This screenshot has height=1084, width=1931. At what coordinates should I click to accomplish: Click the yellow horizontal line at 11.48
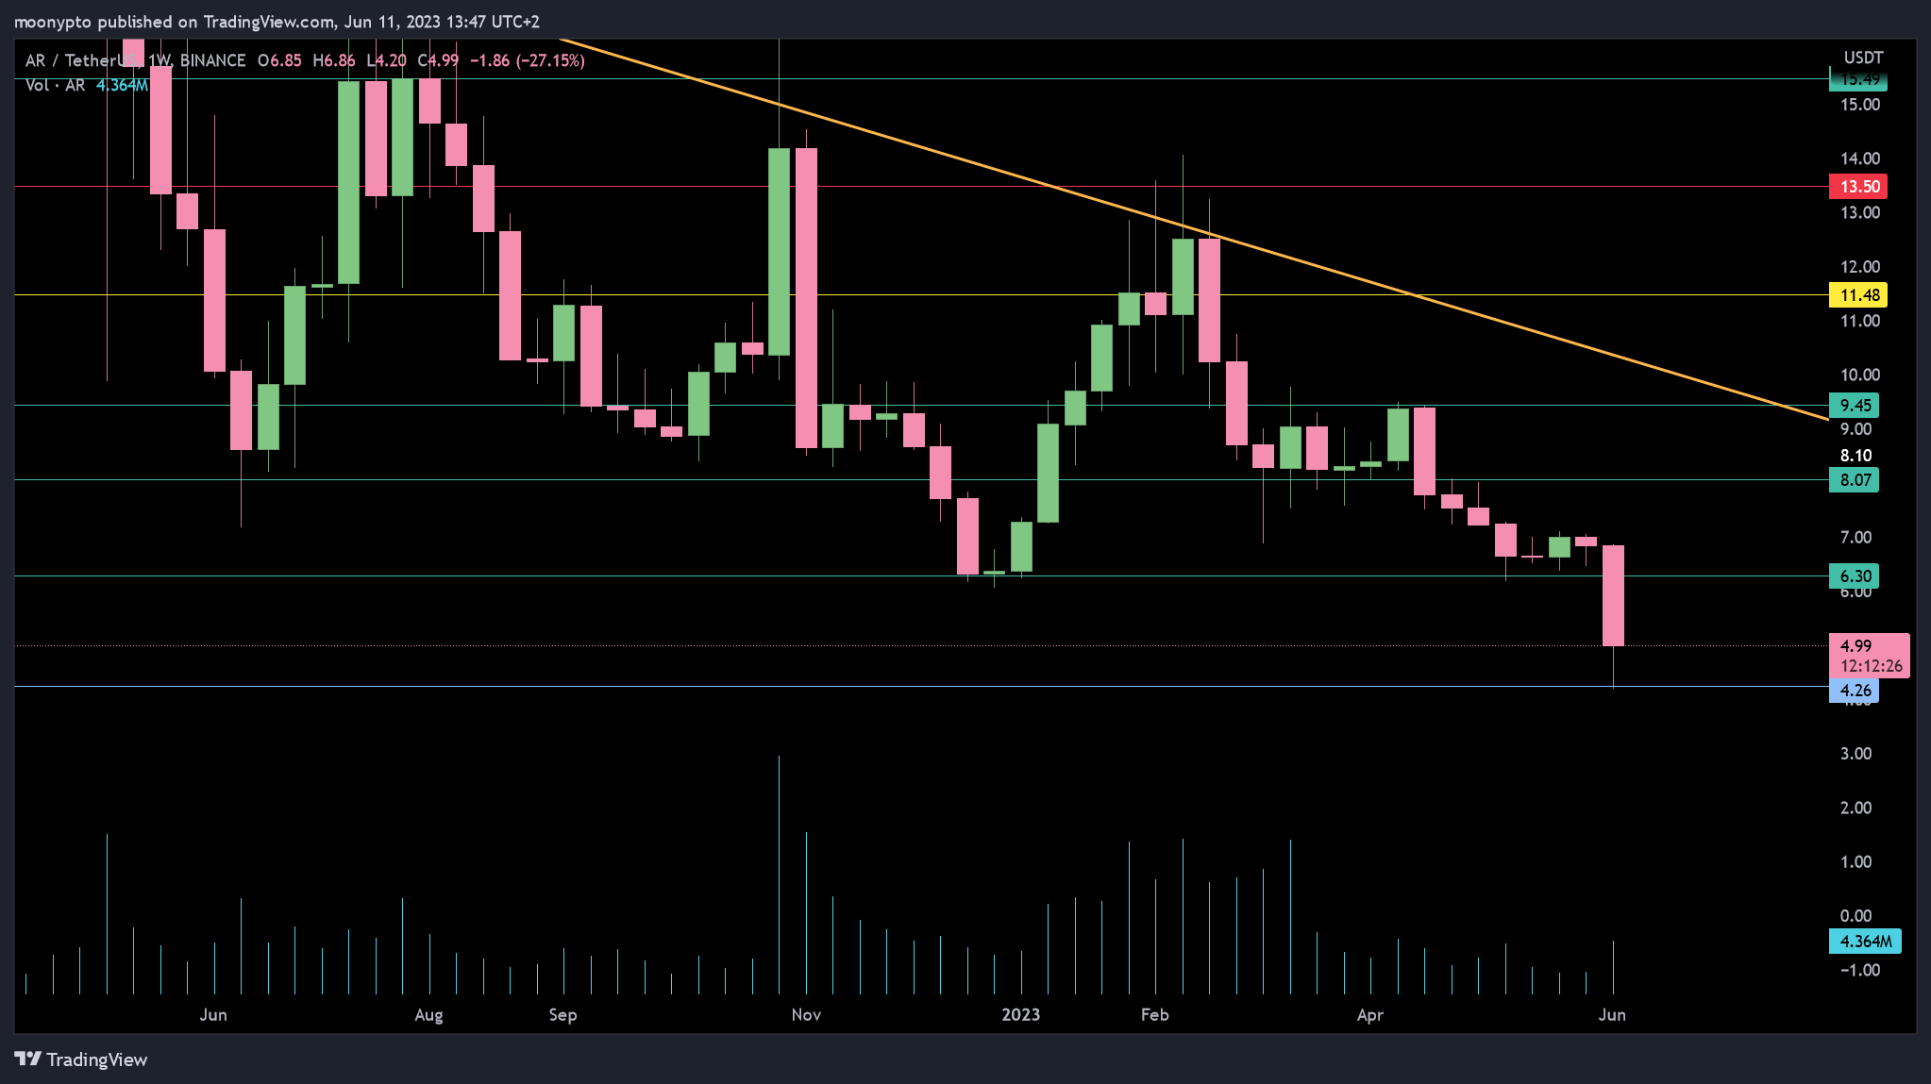click(921, 294)
